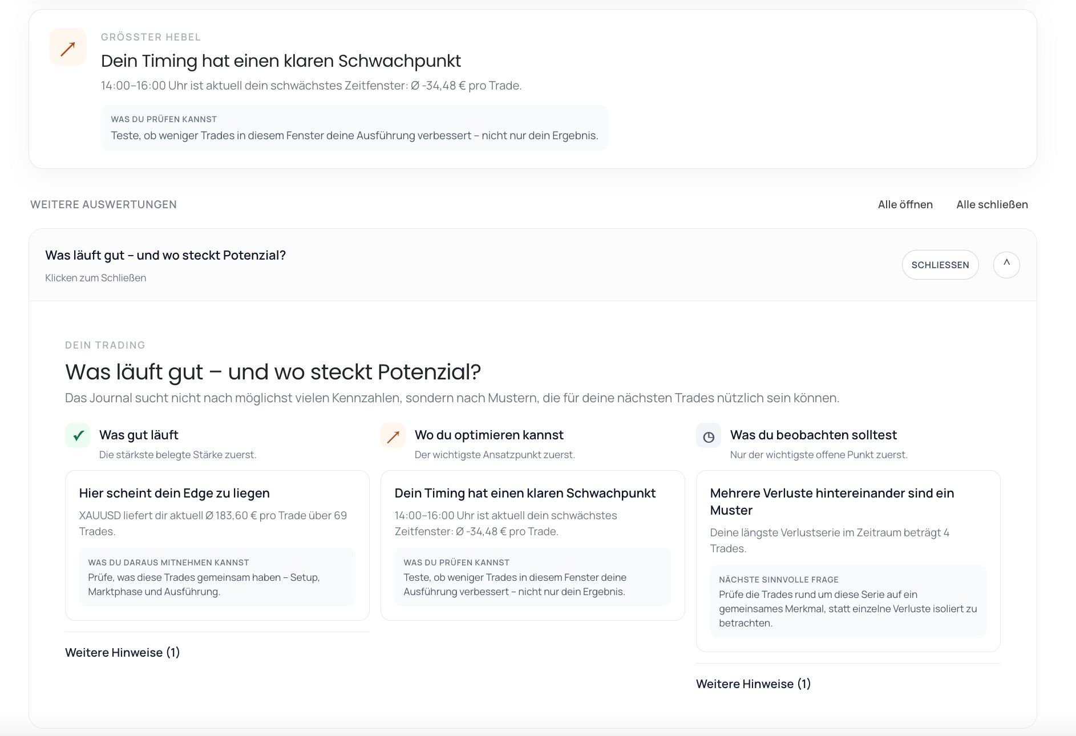The image size is (1076, 736).
Task: Click the WAS DU PRÜFEN KANNST box in the top card
Action: (x=355, y=128)
